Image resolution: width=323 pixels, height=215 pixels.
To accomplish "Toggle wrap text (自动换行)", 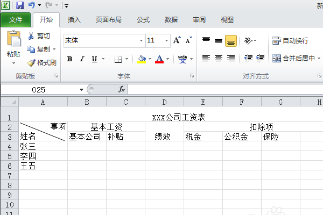I will 290,40.
